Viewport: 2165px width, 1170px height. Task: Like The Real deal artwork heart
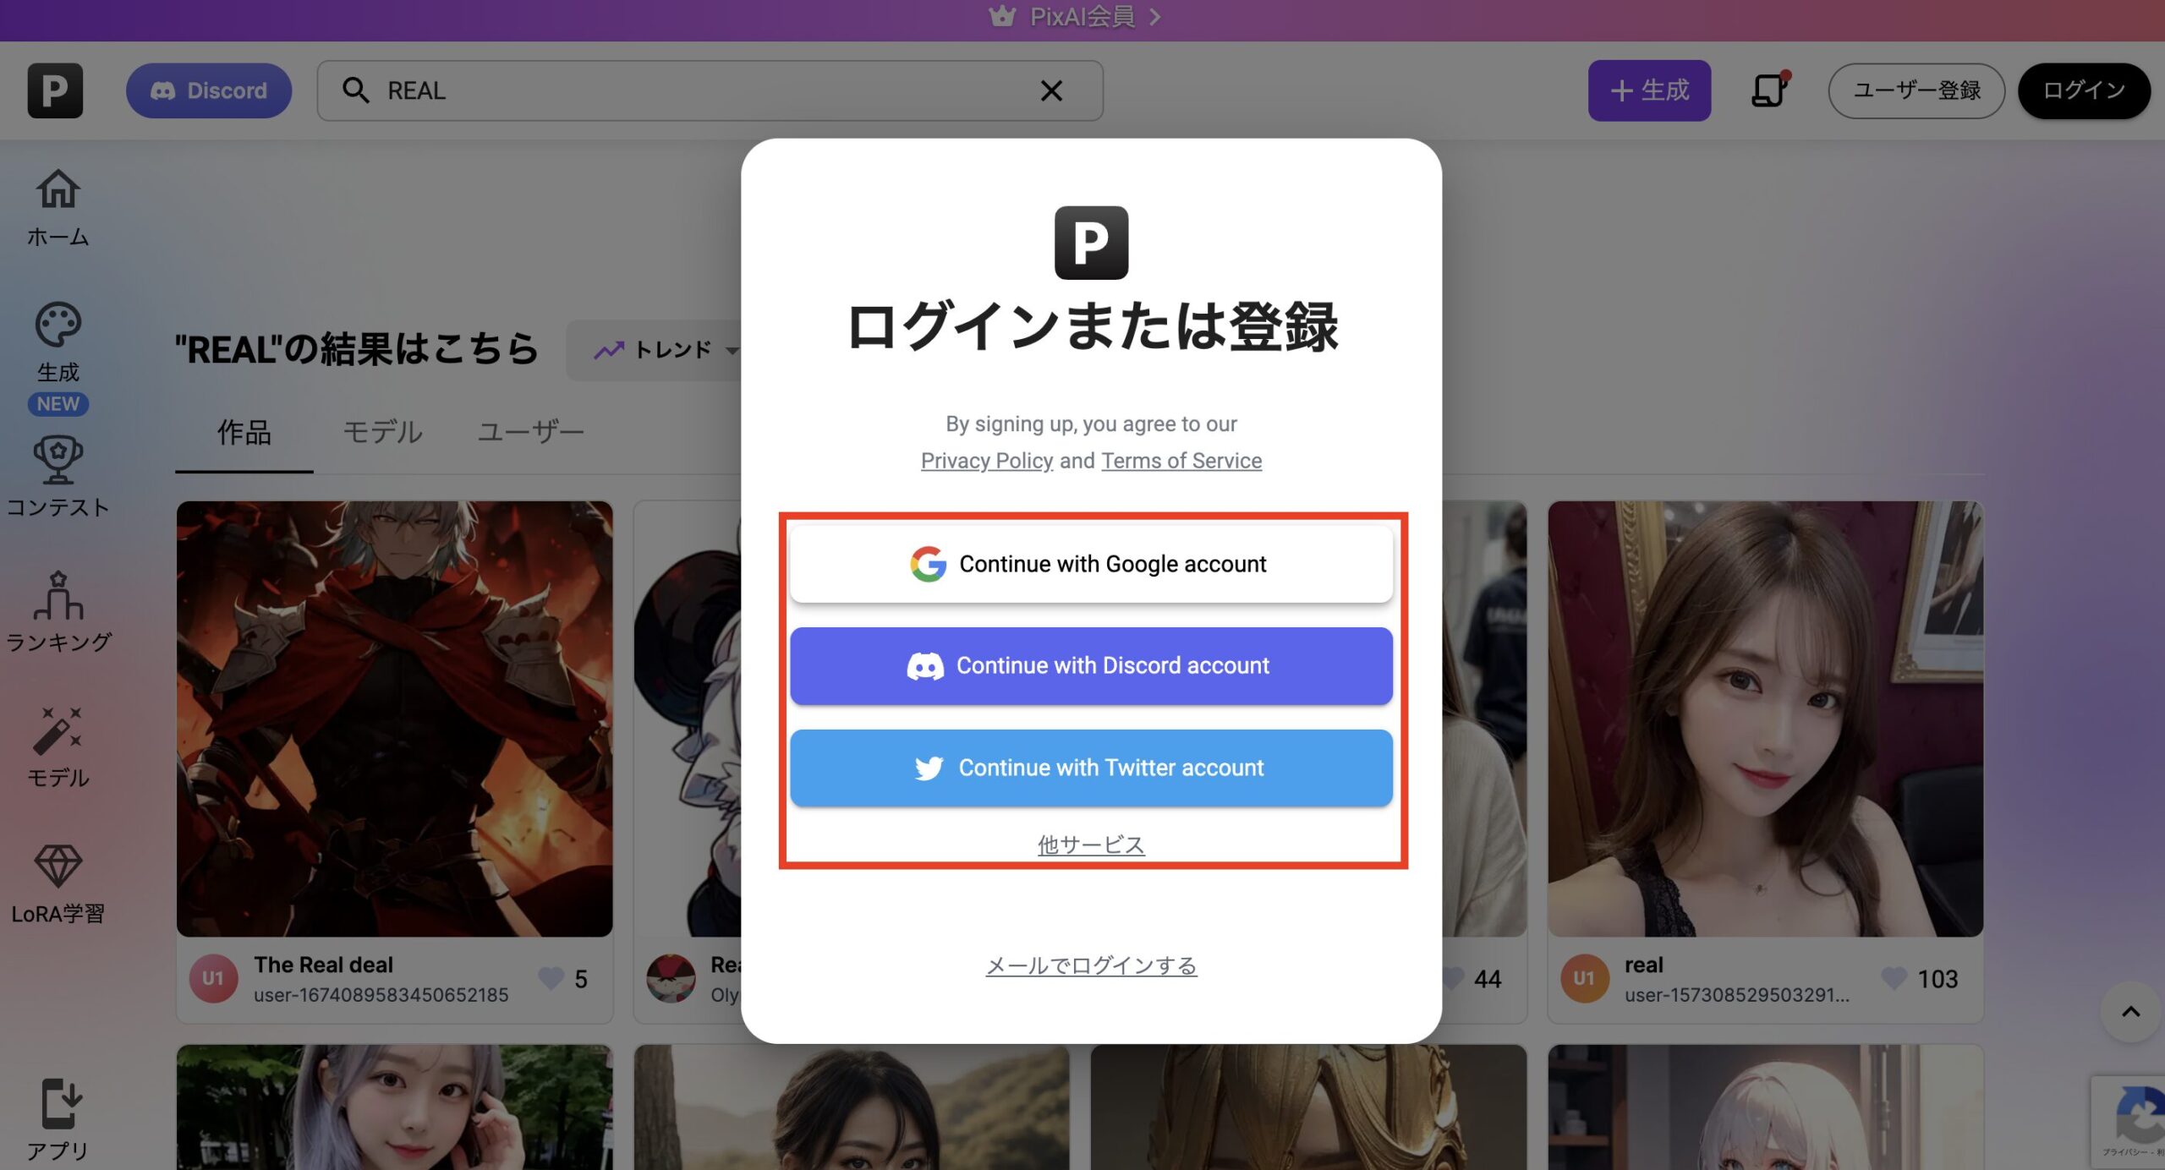pos(551,978)
